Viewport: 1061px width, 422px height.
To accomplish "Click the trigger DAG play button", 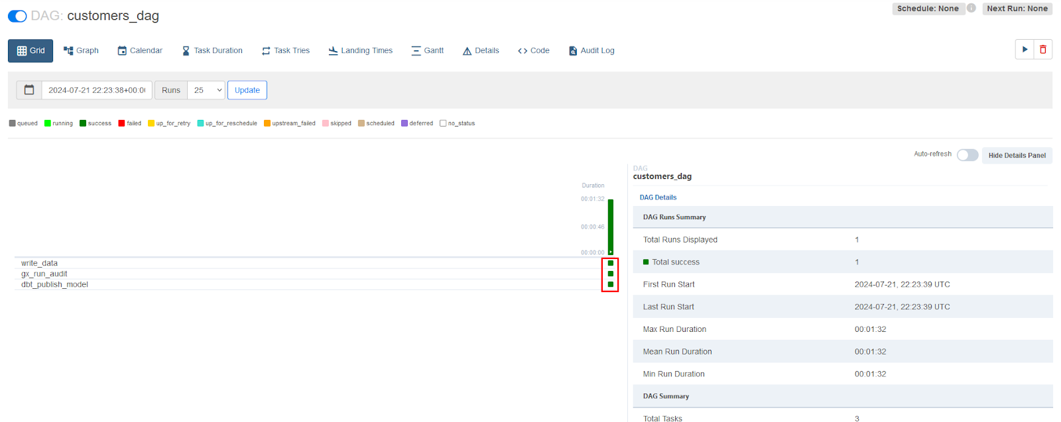I will 1025,50.
